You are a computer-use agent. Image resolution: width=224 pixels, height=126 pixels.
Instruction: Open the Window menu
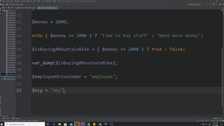(x=49, y=1)
